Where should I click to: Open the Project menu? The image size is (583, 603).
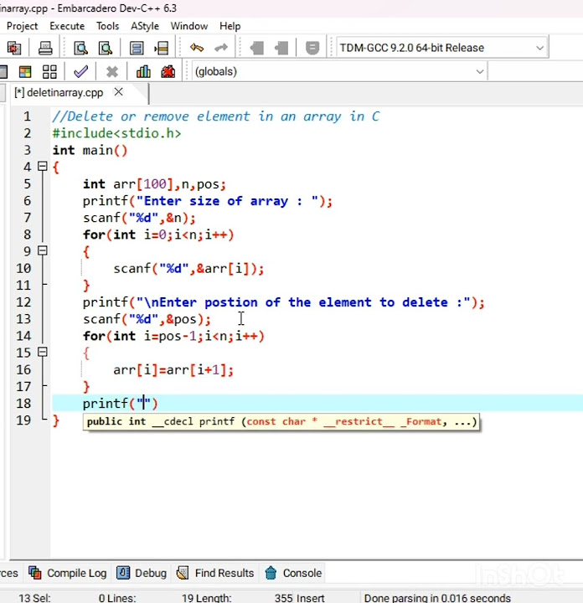pyautogui.click(x=23, y=26)
